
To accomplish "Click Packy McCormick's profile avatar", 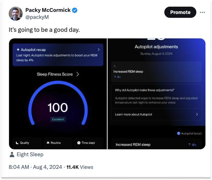I will (x=16, y=14).
